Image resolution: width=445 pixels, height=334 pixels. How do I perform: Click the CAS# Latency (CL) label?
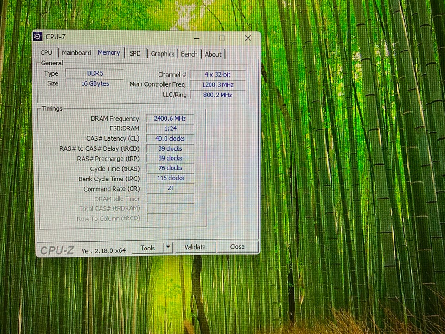click(x=113, y=139)
